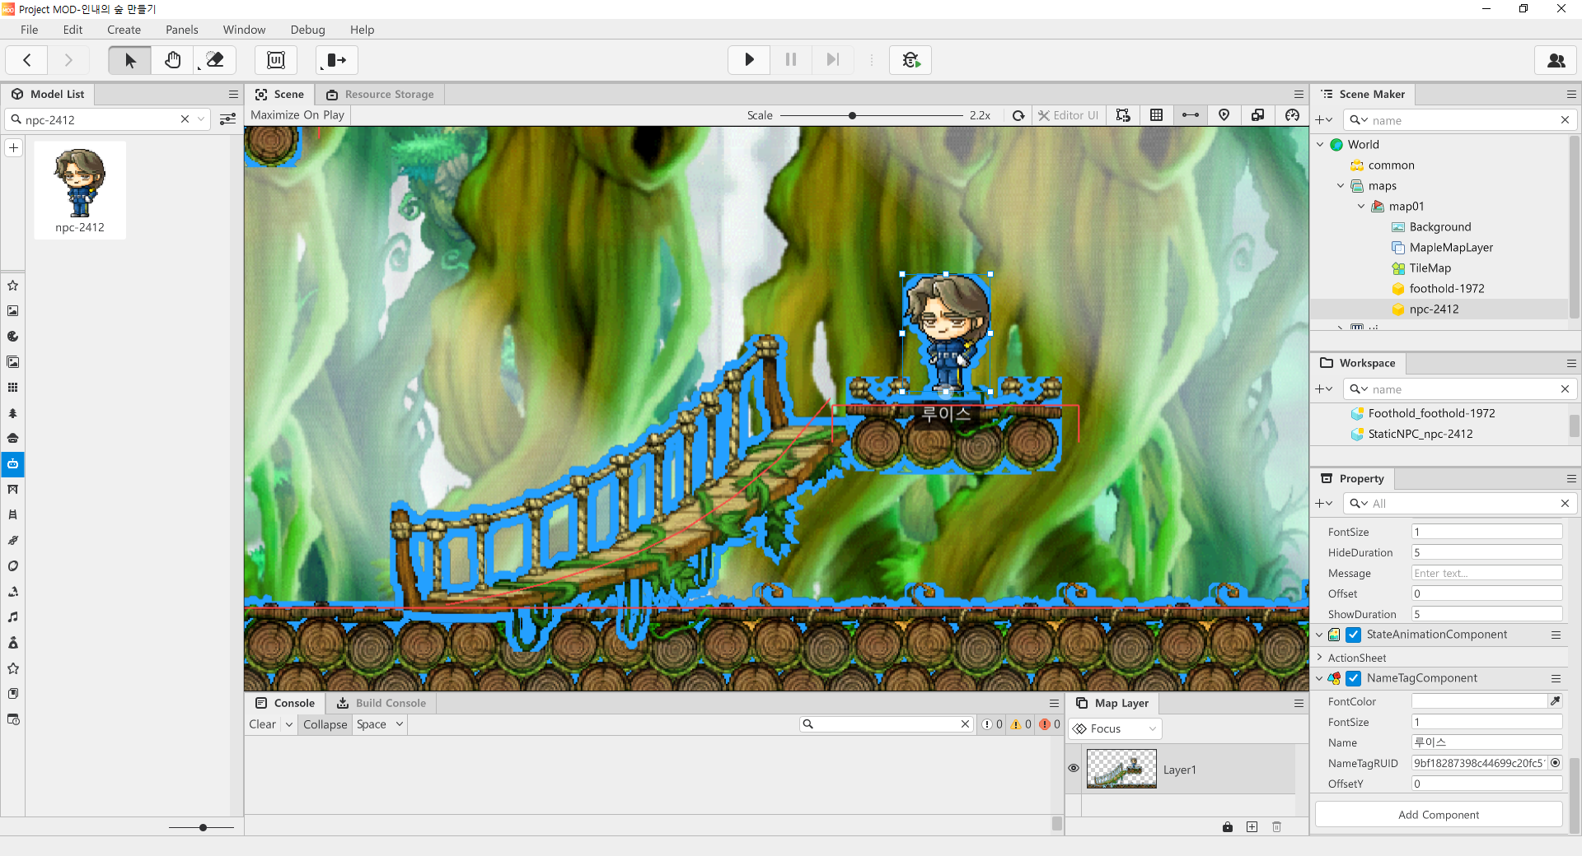The height and width of the screenshot is (856, 1582).
Task: Click the NameTagRUID target picker icon
Action: click(x=1555, y=763)
